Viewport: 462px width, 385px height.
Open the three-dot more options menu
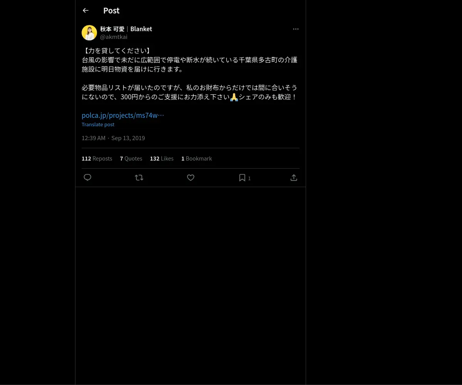point(296,29)
